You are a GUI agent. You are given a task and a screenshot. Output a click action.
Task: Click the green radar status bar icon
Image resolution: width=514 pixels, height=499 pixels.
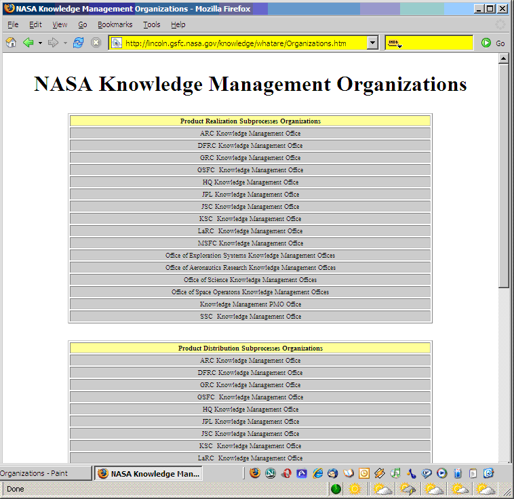336,489
